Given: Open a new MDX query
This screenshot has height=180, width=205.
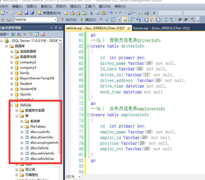Looking at the screenshot, I should 72,13.
